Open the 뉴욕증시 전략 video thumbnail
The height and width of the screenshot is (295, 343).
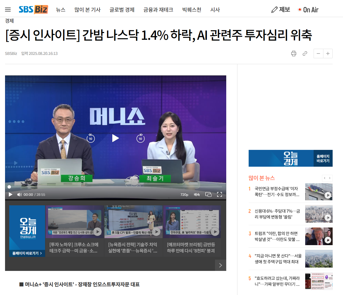tap(134, 221)
